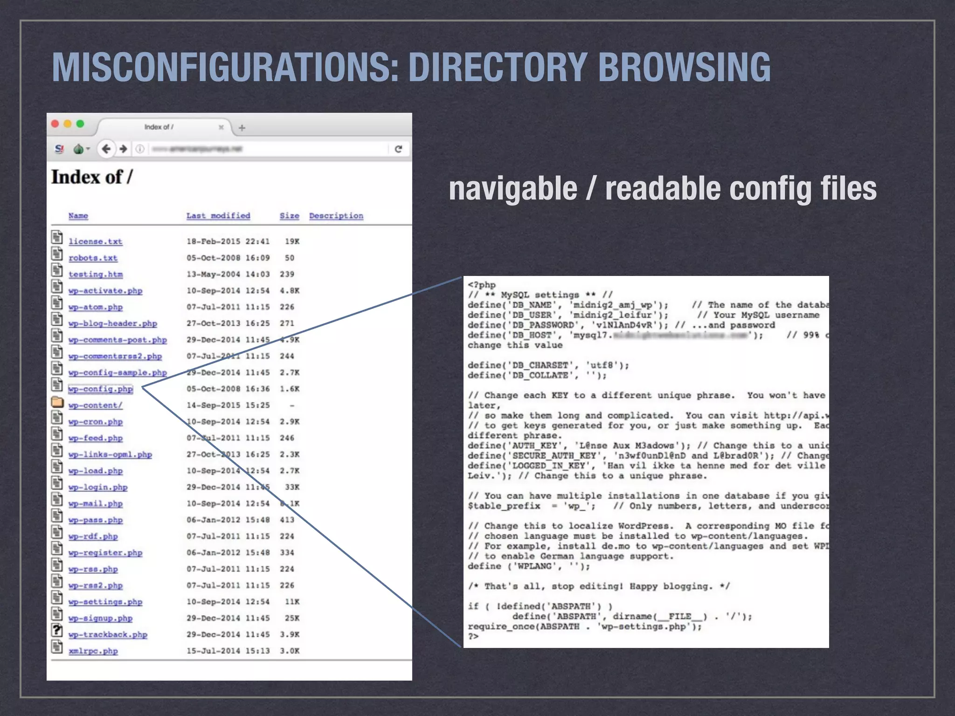Click the file icon beside wp-feed.php

57,434
